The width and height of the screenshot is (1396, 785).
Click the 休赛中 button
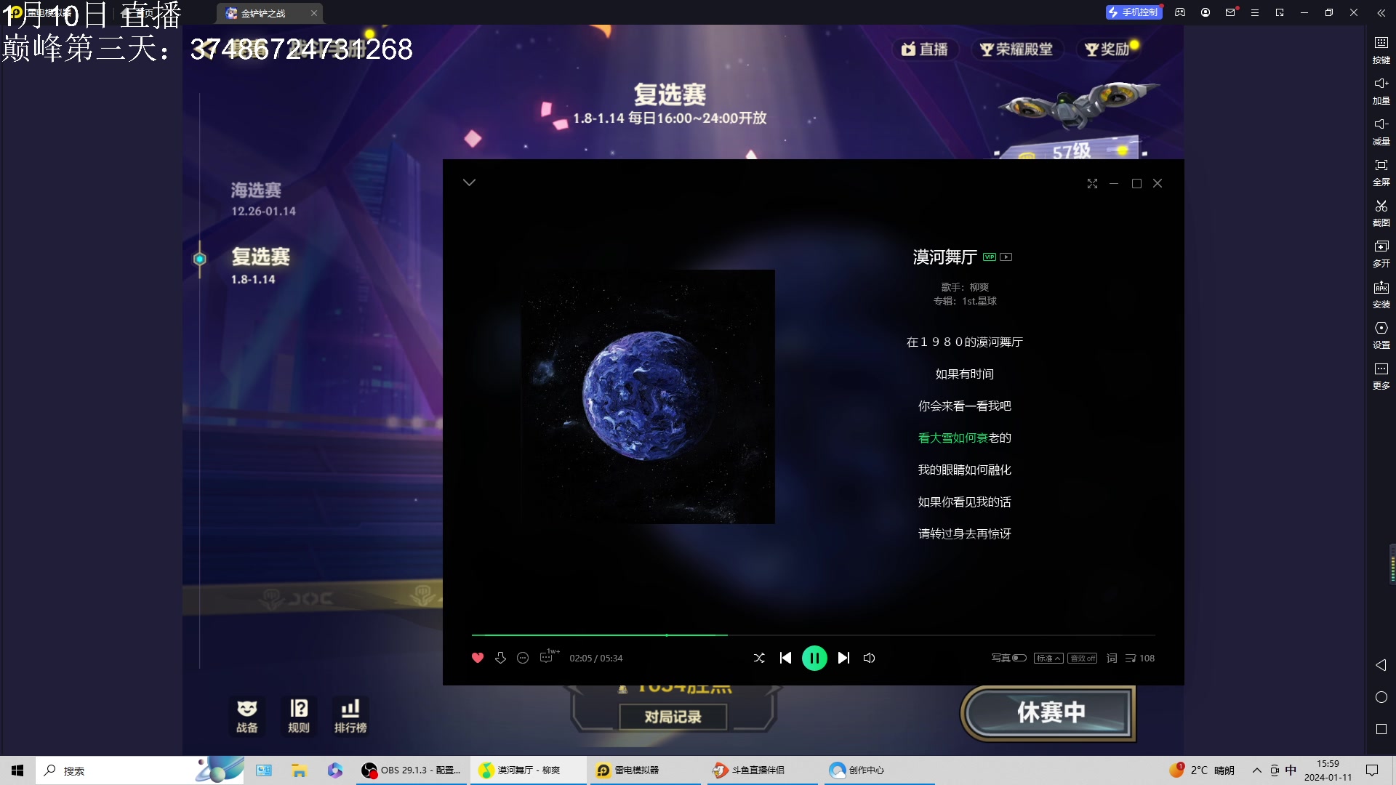(x=1050, y=712)
